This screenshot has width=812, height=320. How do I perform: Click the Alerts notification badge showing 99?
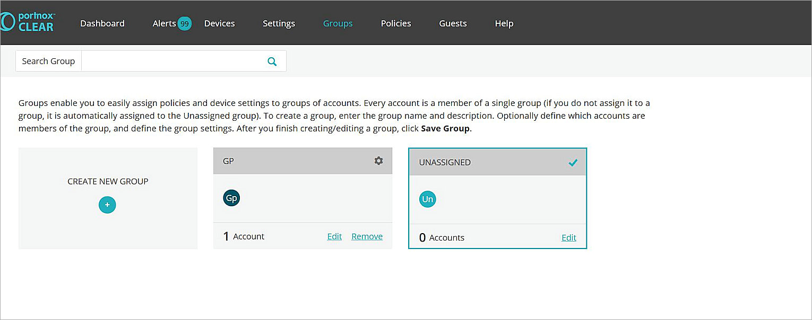185,23
